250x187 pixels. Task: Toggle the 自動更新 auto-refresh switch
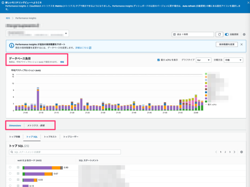pos(227,34)
